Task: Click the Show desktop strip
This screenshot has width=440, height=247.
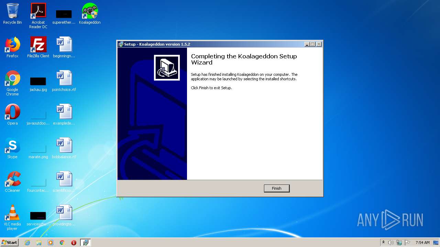Action: click(x=437, y=243)
